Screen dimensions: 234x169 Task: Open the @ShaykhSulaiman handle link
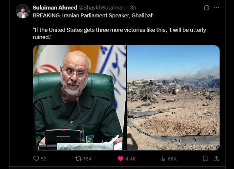pyautogui.click(x=102, y=8)
